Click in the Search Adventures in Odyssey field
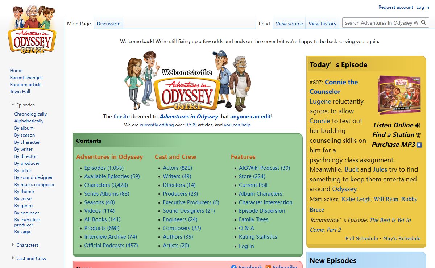 point(381,23)
